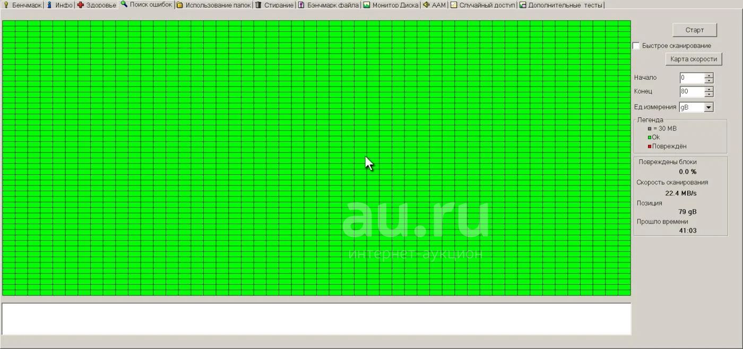
Task: Click the Случайный доступ icon
Action: tap(454, 5)
